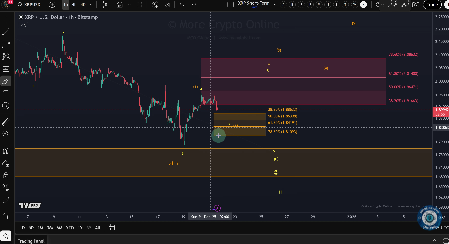Screen dimensions: 449x244
Task: Select the active Elliott wave tool
Action: pyautogui.click(x=6, y=81)
